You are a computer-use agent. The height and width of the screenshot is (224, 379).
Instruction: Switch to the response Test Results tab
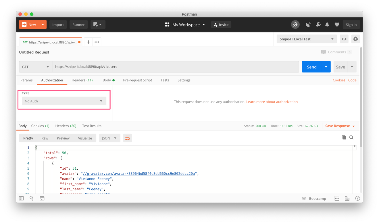[x=92, y=126]
